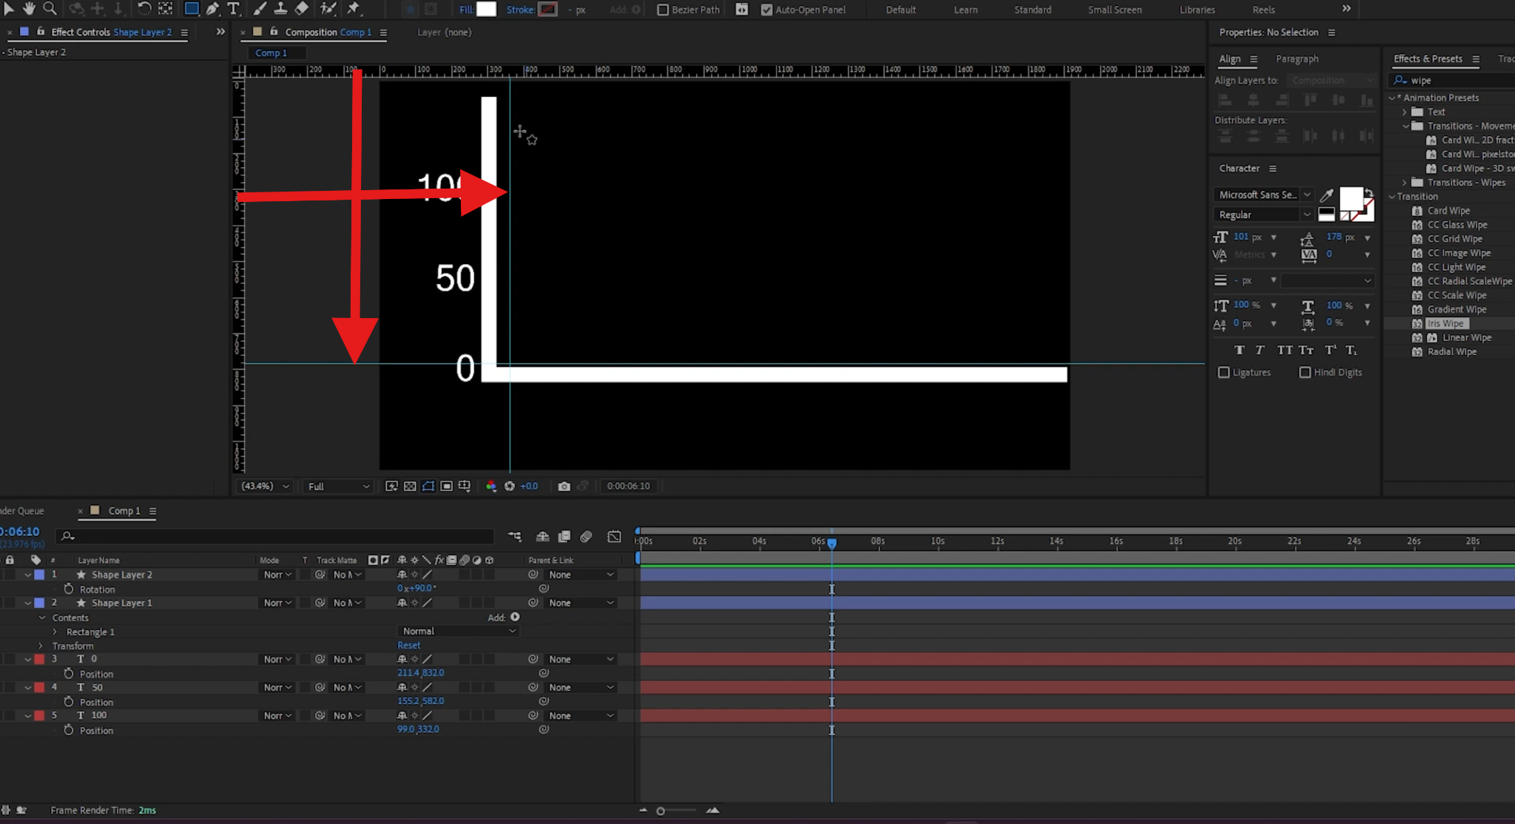1515x824 pixels.
Task: Choose the Pen tool
Action: [213, 10]
